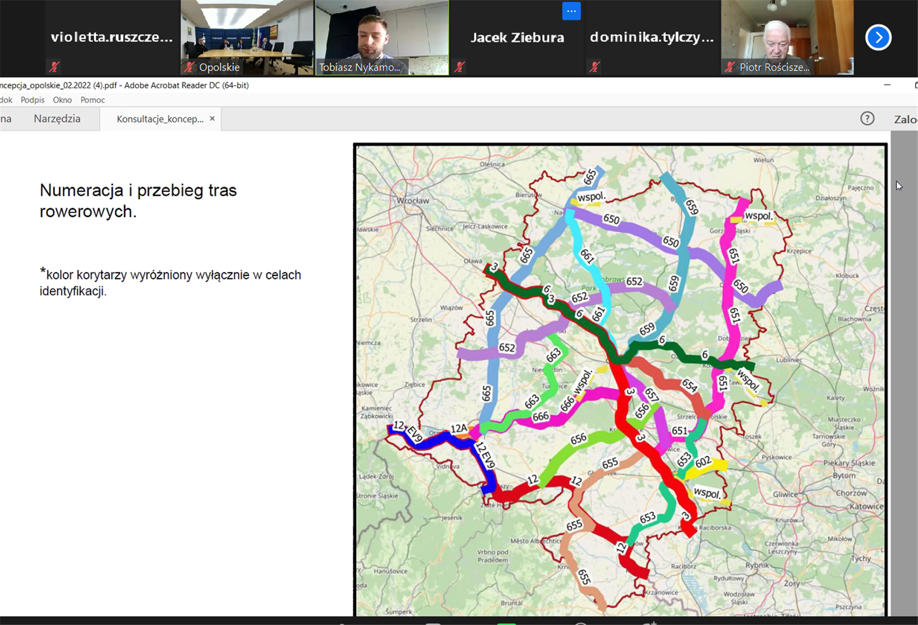Open the Okno menu

coord(62,100)
